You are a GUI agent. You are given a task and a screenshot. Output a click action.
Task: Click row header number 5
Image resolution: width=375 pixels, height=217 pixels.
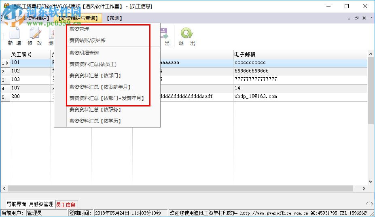tap(5, 97)
